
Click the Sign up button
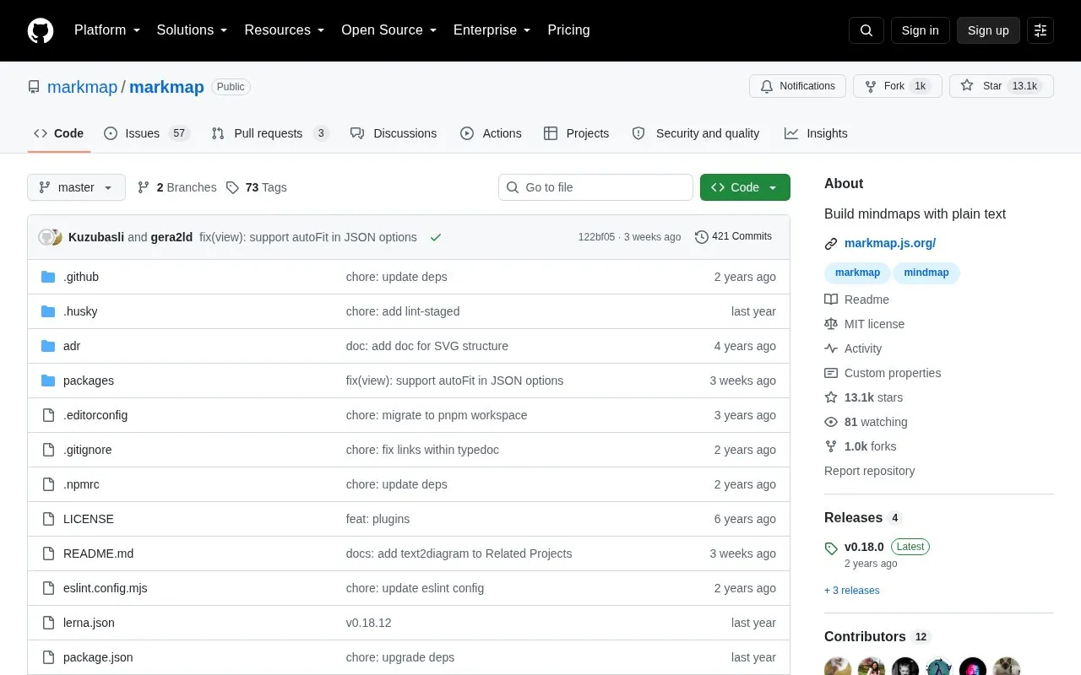point(988,30)
